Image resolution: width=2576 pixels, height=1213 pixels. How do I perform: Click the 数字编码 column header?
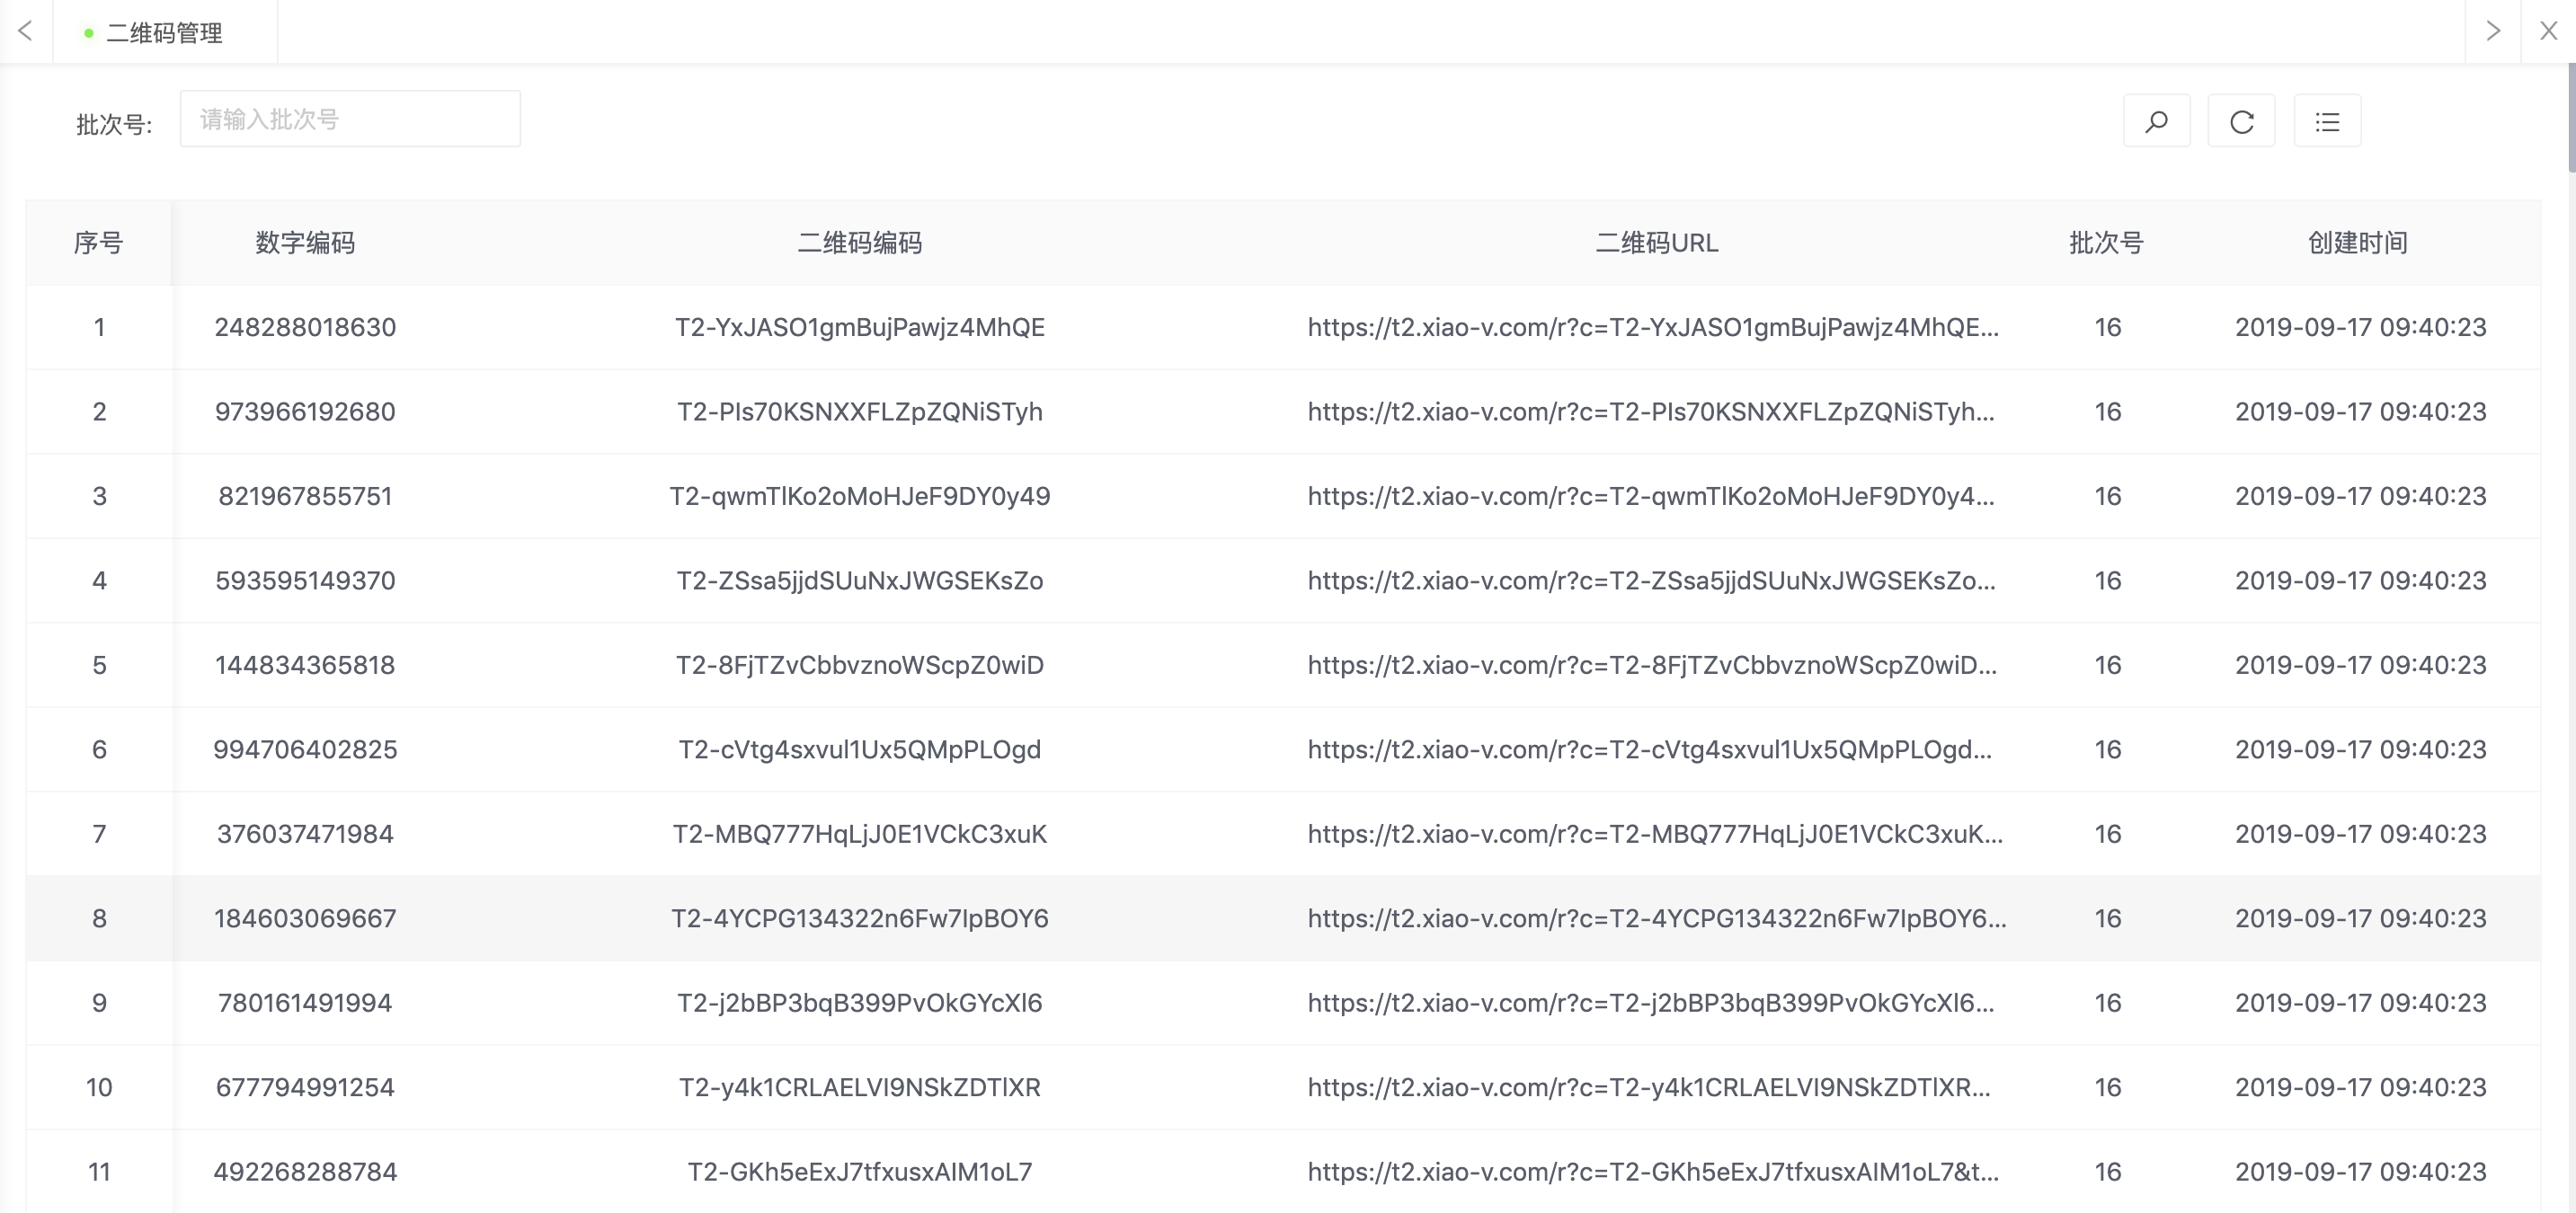pyautogui.click(x=305, y=243)
